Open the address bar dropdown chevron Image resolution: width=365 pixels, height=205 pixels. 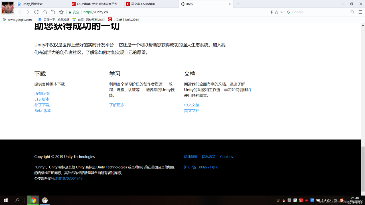click(x=282, y=12)
